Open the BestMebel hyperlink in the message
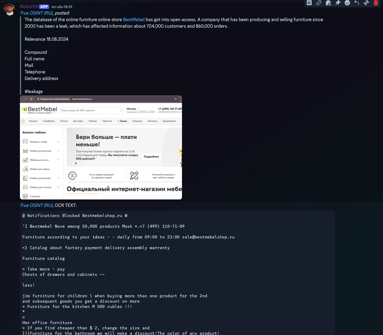The width and height of the screenshot is (383, 335). (x=134, y=20)
